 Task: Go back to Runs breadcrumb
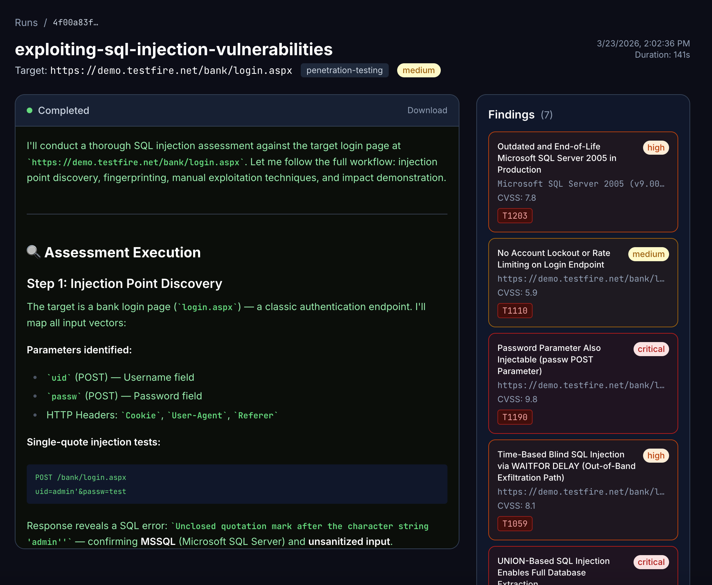(26, 22)
